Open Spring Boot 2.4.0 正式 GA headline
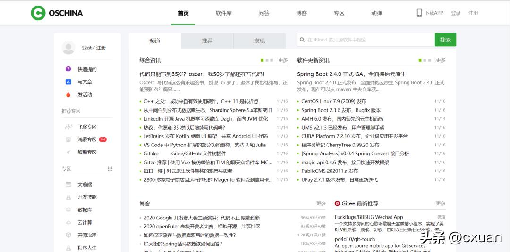 coord(351,74)
